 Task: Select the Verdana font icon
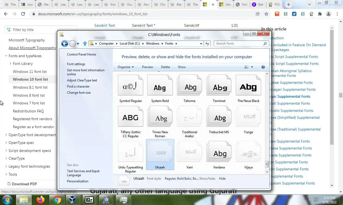point(219,152)
